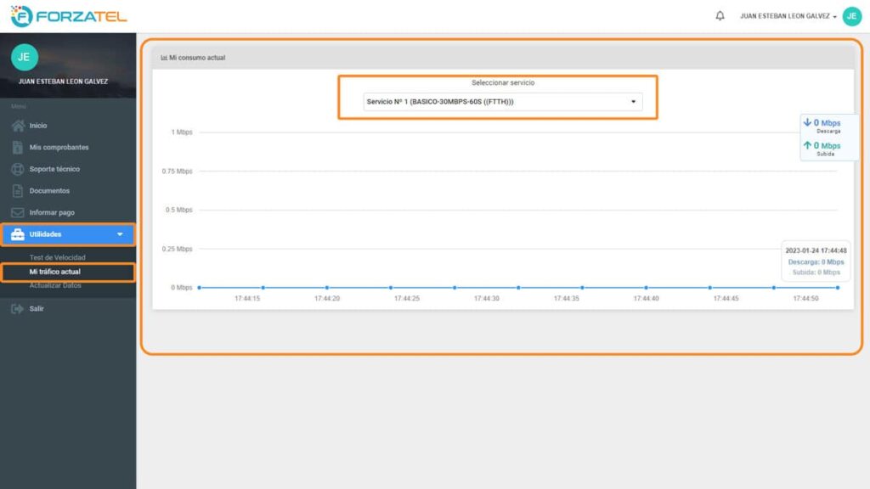Click the Utilidades toolbox icon
The height and width of the screenshot is (489, 870).
coord(18,234)
